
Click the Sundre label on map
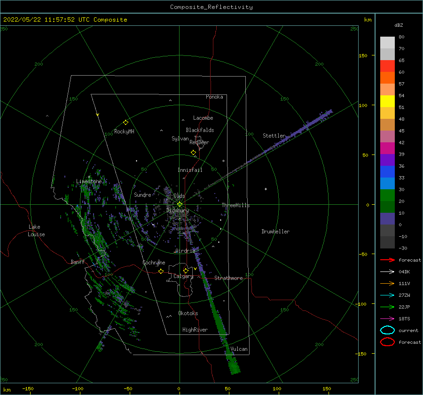tap(142, 195)
